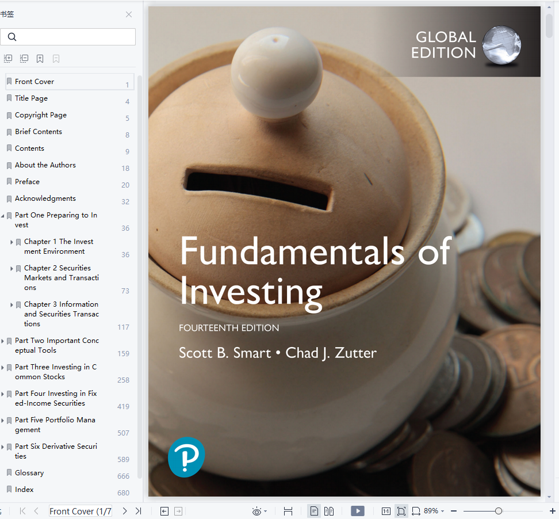Screen dimensions: 559x519
Task: Toggle fit page to window
Action: coord(401,511)
